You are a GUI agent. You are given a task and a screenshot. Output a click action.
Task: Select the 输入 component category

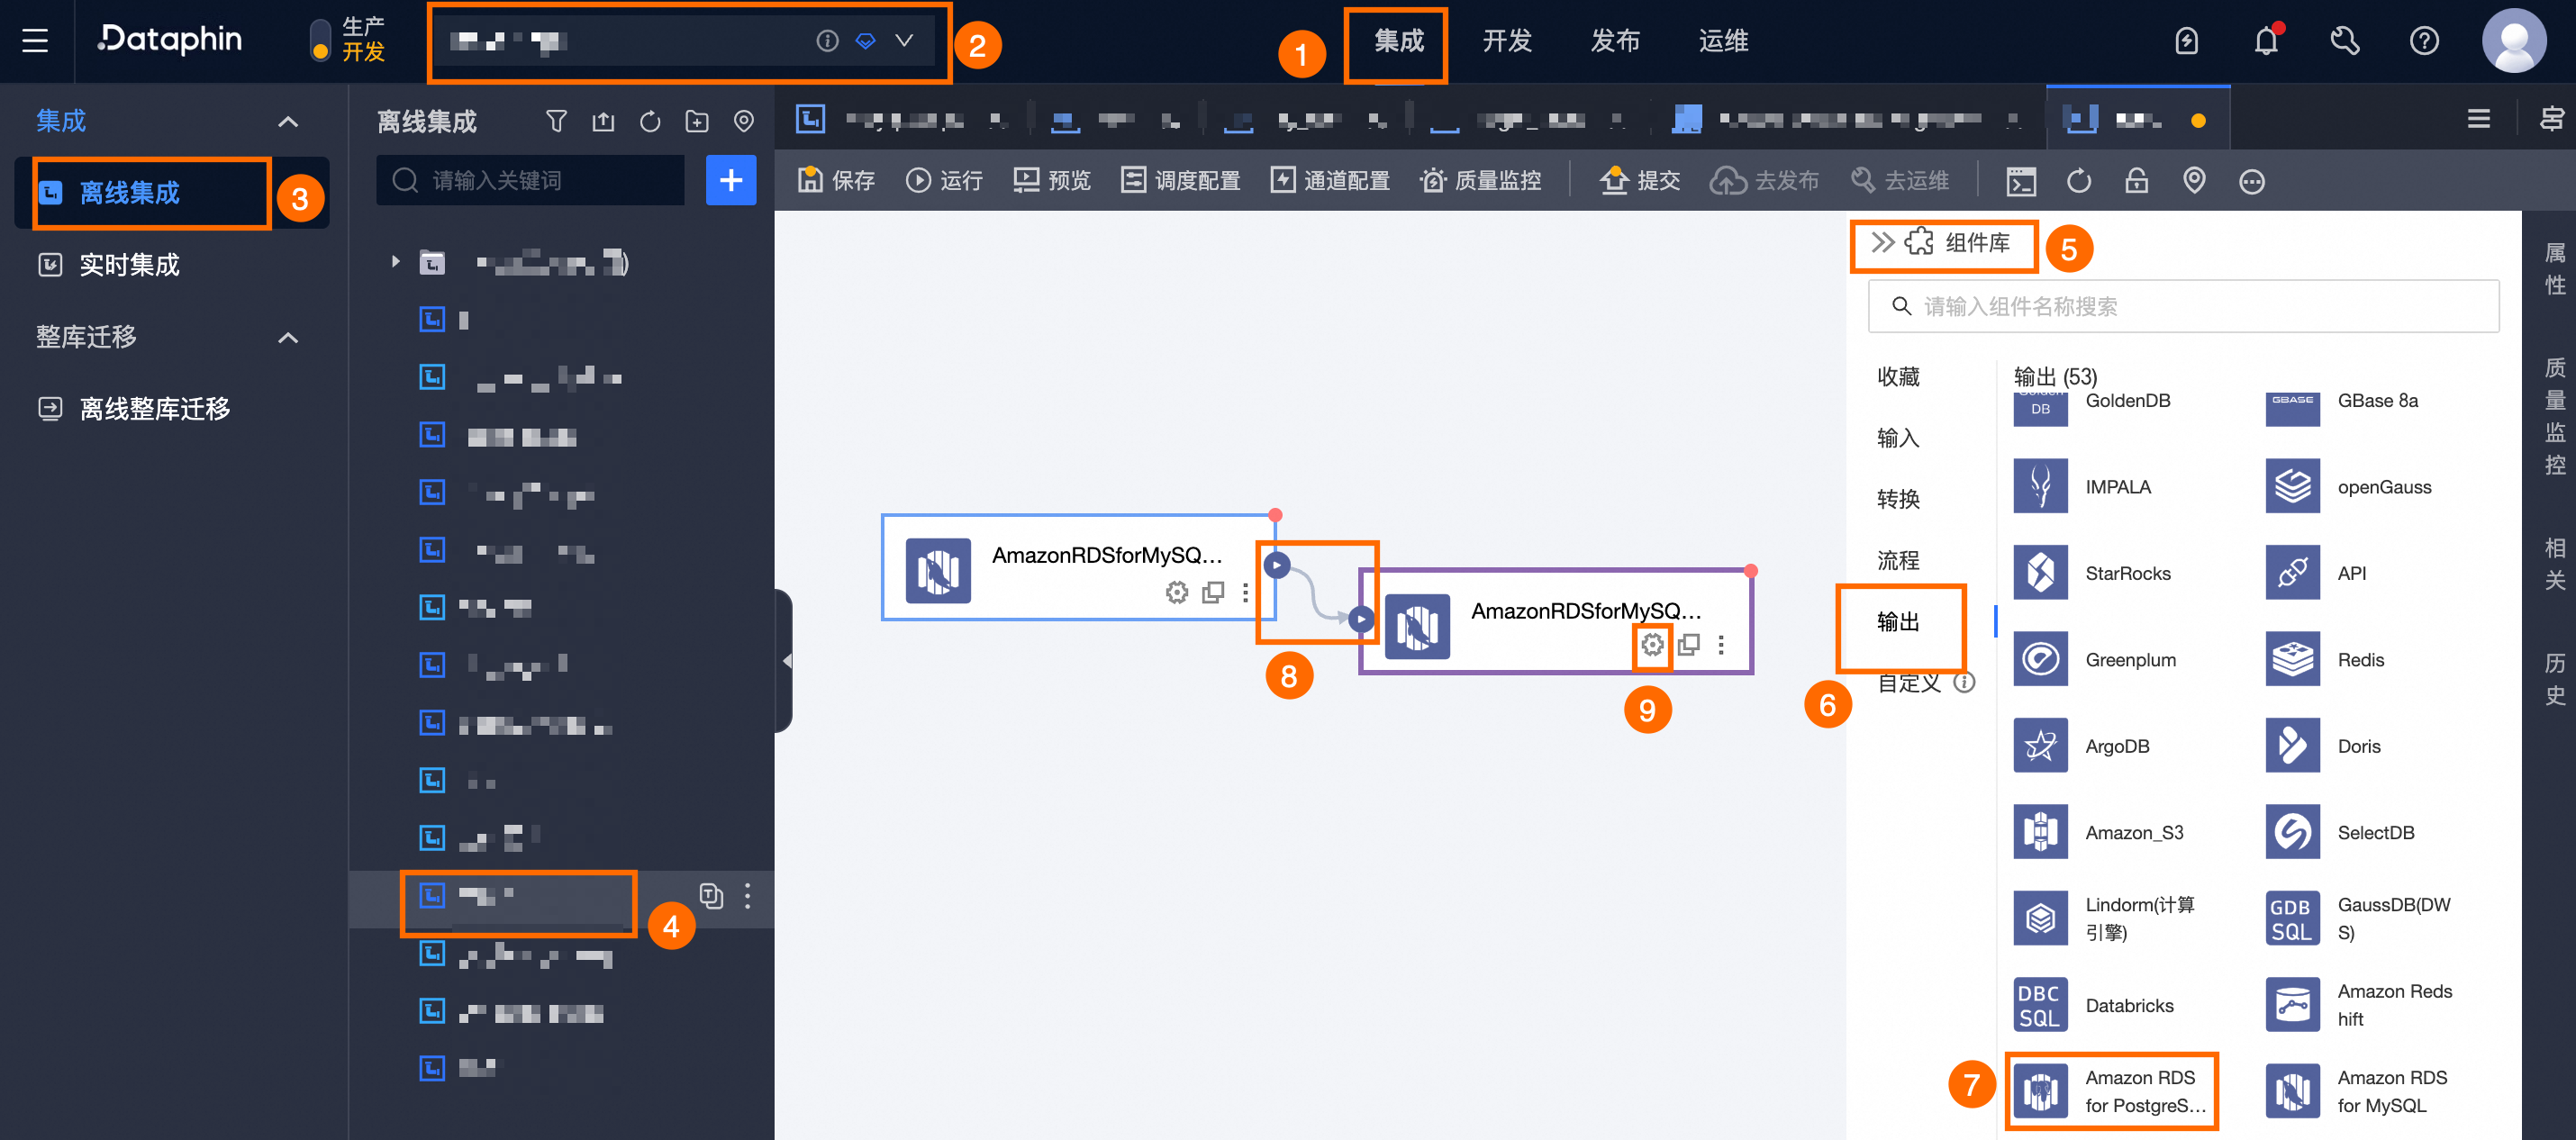tap(1898, 438)
